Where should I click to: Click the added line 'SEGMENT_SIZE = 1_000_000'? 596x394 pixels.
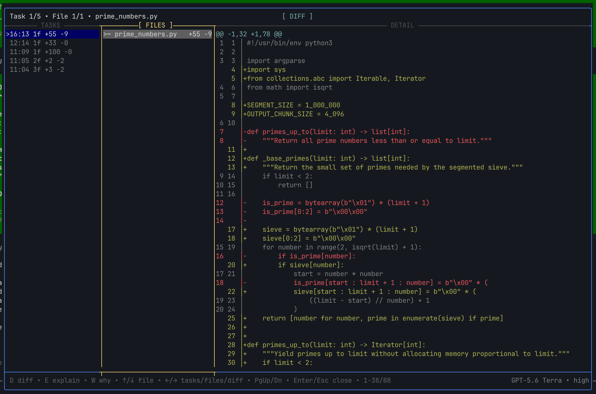[292, 105]
